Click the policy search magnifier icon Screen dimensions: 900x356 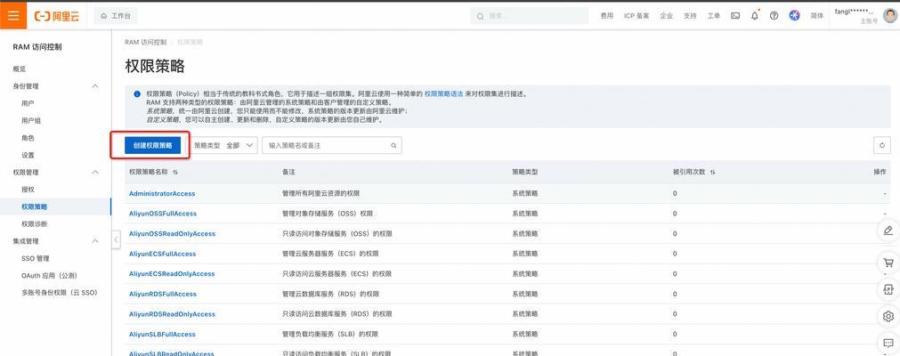(x=393, y=146)
